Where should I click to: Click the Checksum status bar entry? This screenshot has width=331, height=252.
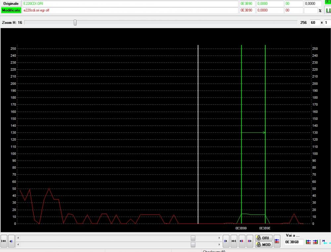click(214, 251)
